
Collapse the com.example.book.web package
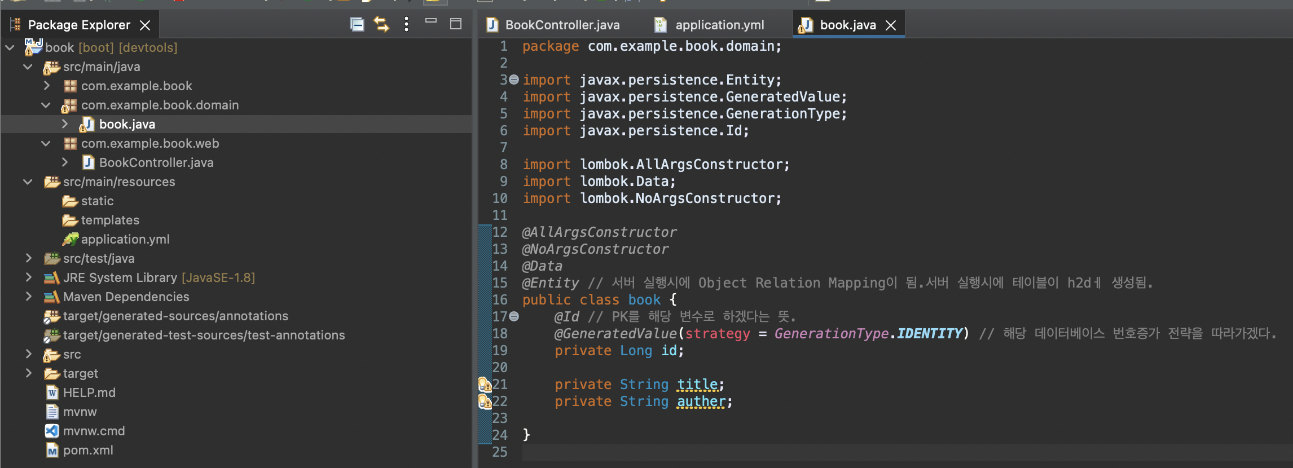(46, 143)
